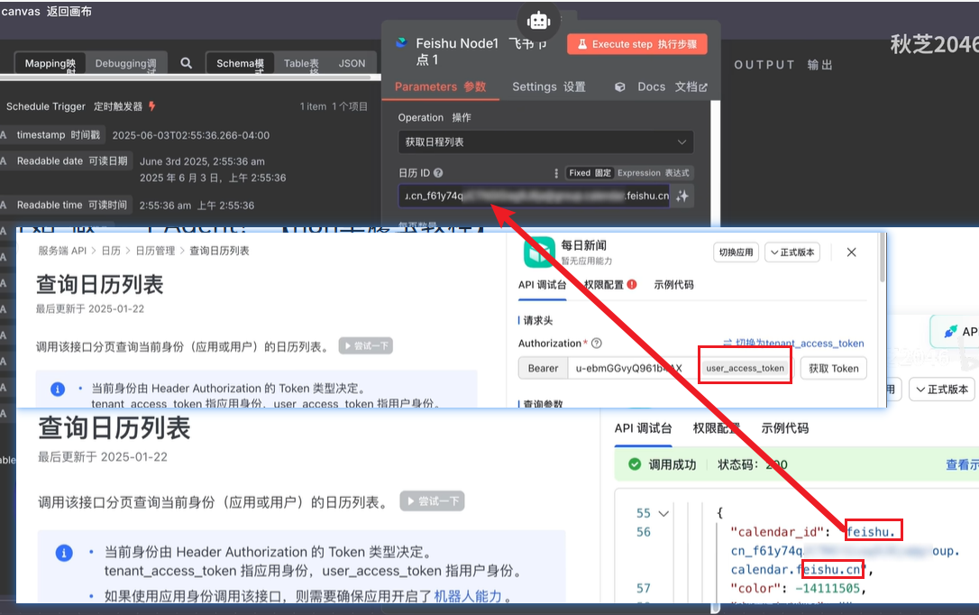This screenshot has height=615, width=979.
Task: Click value 2025-06-03T02:55:36.266-04:00
Action: (191, 135)
